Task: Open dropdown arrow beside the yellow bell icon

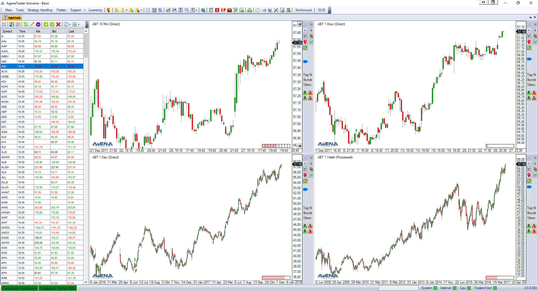Action: (127, 10)
